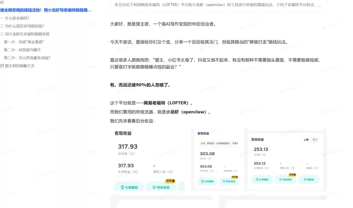Select 粉丝收益 in the second earnings card

[x=228, y=181]
